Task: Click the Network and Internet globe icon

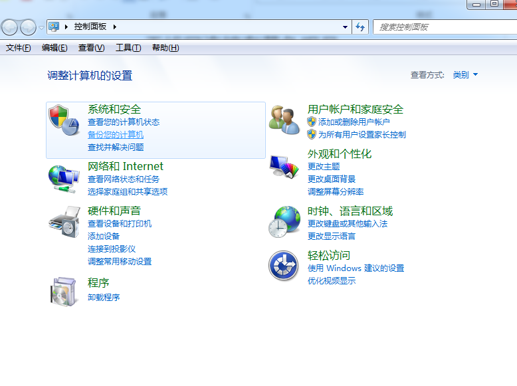Action: [64, 177]
